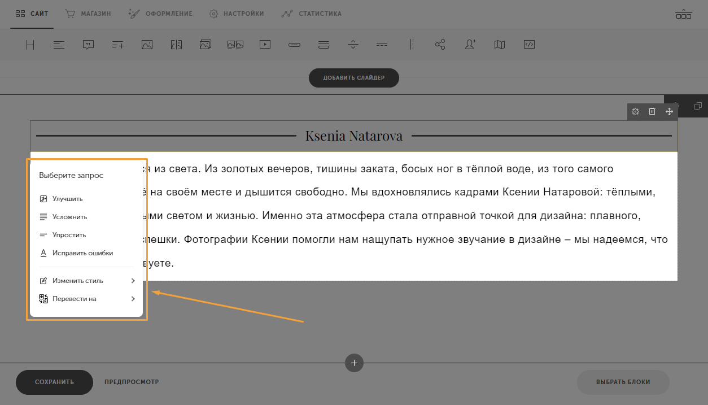708x405 pixels.
Task: Select the heading (H) block icon
Action: tap(30, 45)
